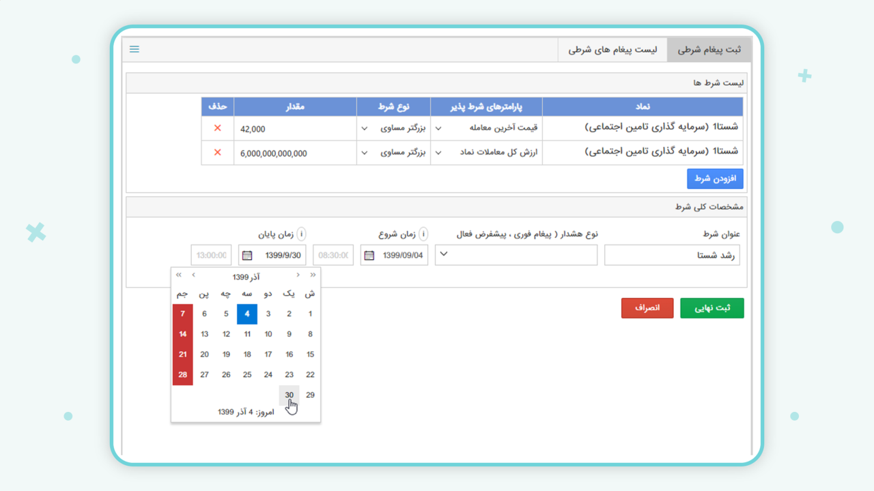874x491 pixels.
Task: Select day 30 in the Azar calendar
Action: click(290, 396)
